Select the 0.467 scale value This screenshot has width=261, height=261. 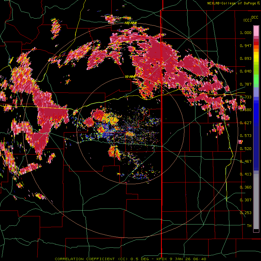point(246,162)
